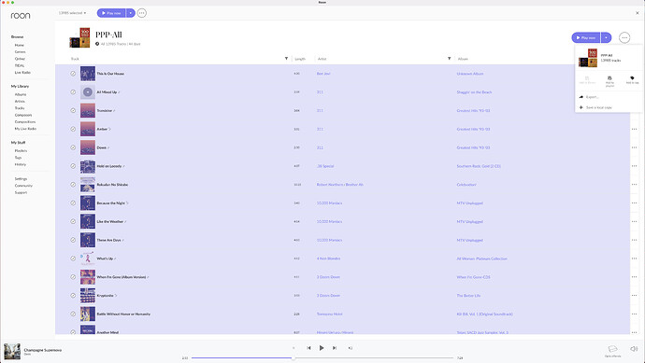Click the playlist's Play now button
Screen dimensions: 645x363
pos(586,37)
